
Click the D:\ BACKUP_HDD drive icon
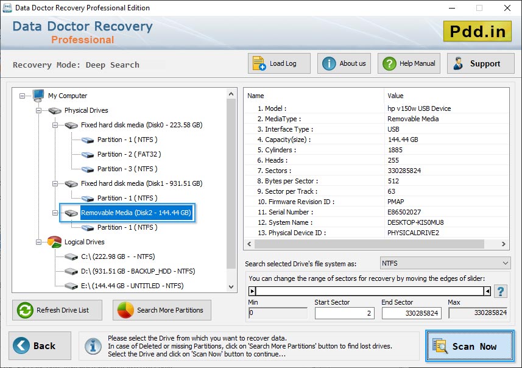point(71,271)
